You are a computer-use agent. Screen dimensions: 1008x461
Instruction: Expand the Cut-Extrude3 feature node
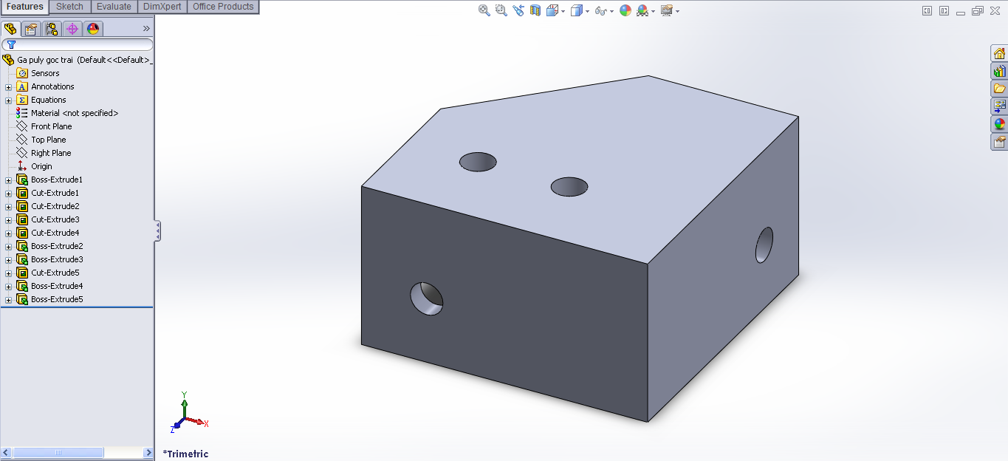9,219
